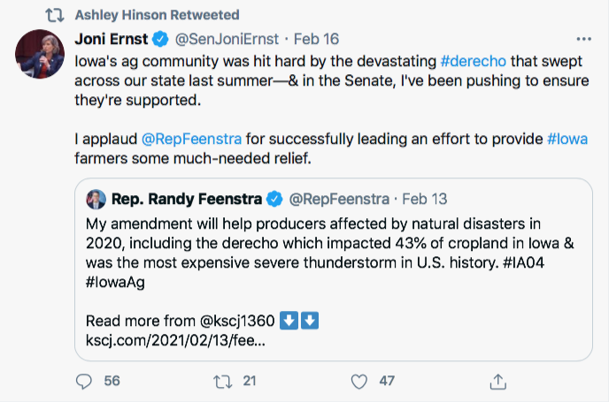This screenshot has width=609, height=402.
Task: Open the three-dot more options menu
Action: point(583,39)
